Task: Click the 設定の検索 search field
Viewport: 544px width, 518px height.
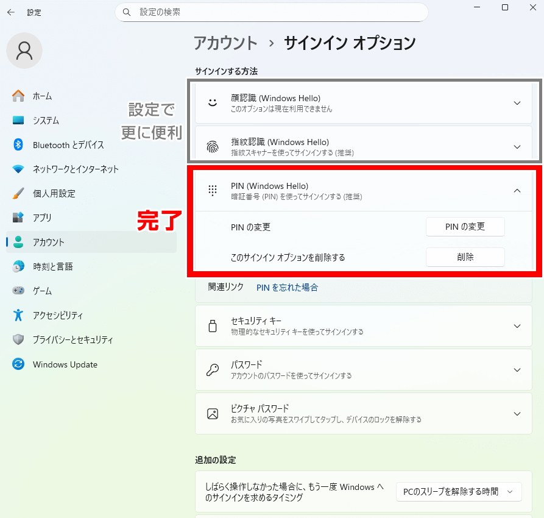Action: click(x=271, y=12)
